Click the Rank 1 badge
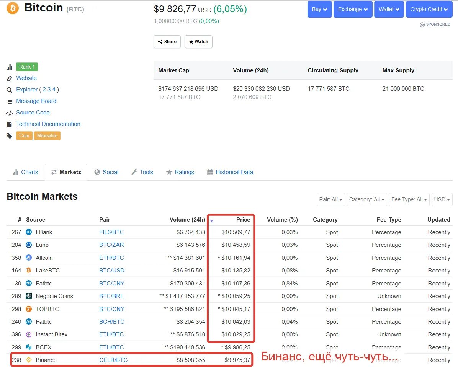 coord(27,67)
